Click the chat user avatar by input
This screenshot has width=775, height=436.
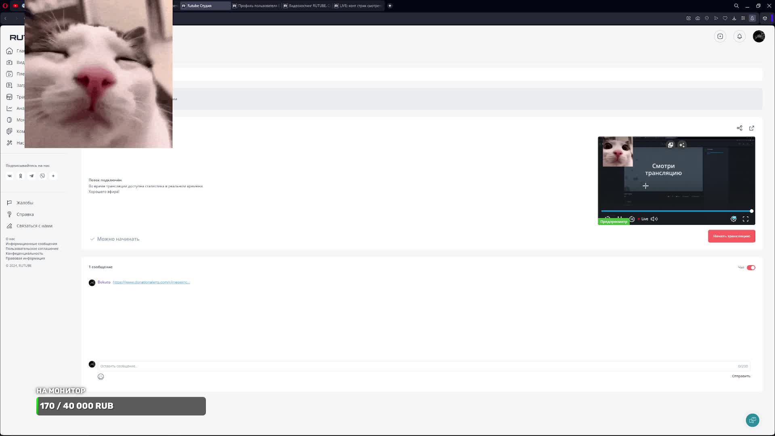[x=92, y=364]
